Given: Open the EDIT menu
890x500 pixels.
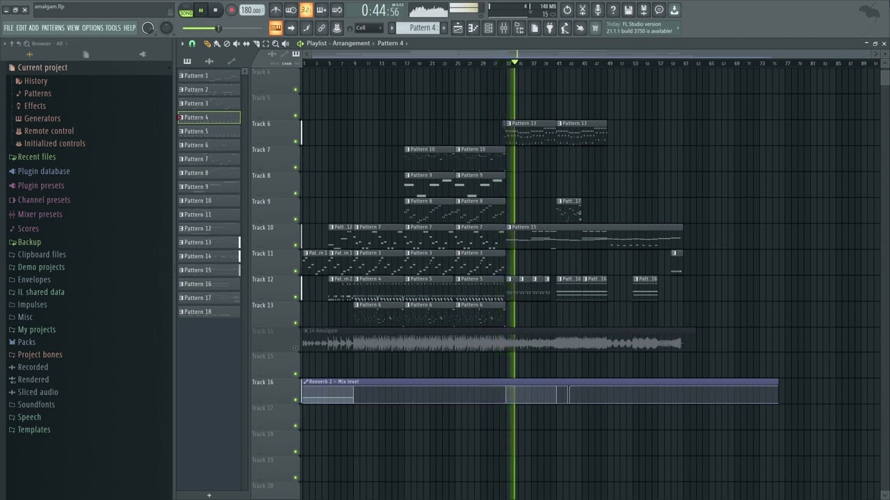Looking at the screenshot, I should [22, 28].
